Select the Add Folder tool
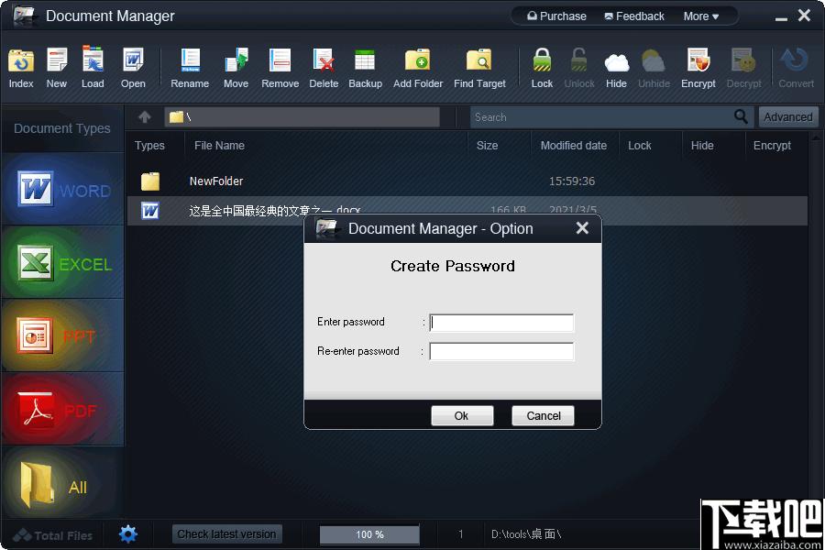825x550 pixels. 418,61
